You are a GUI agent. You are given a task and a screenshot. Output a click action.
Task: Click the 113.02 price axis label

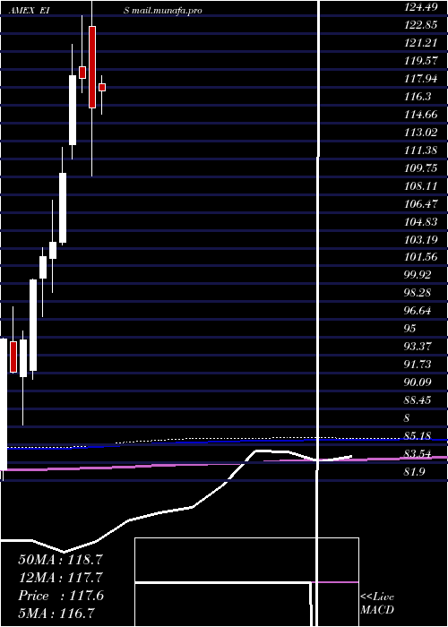tap(421, 133)
